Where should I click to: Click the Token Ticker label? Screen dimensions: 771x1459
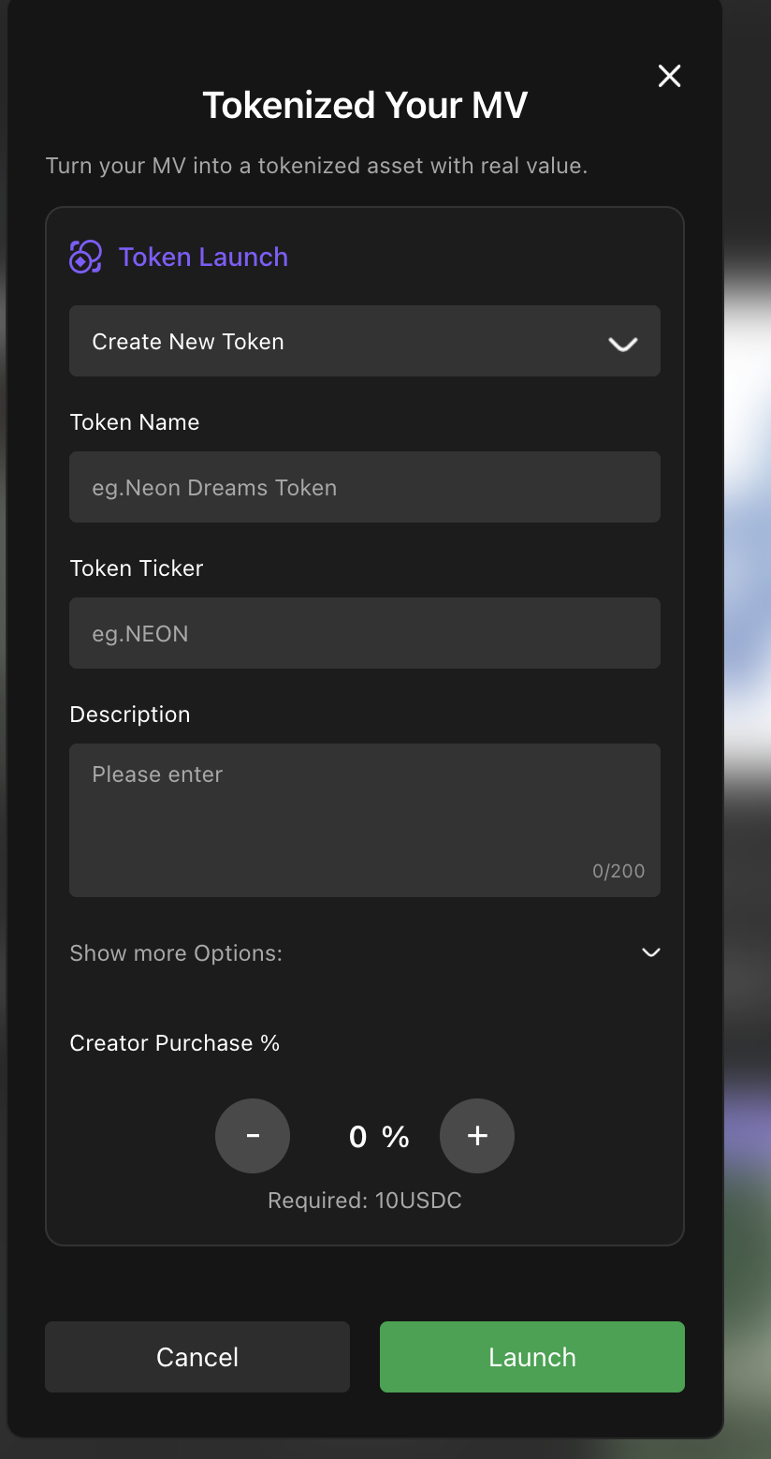tap(137, 568)
